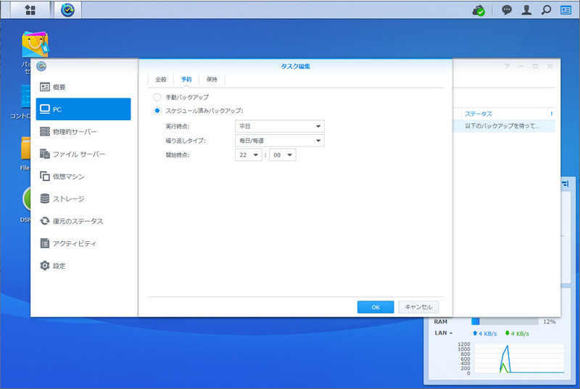Image resolution: width=580 pixels, height=389 pixels.
Task: Open the ステータス column options menu
Action: (551, 114)
